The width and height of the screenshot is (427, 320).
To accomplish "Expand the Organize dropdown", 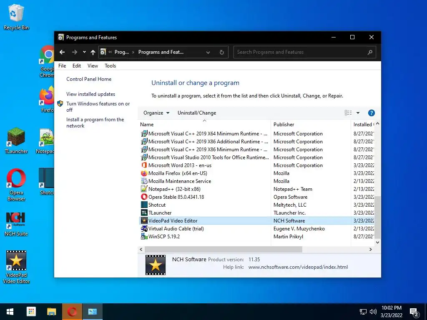I will [156, 112].
